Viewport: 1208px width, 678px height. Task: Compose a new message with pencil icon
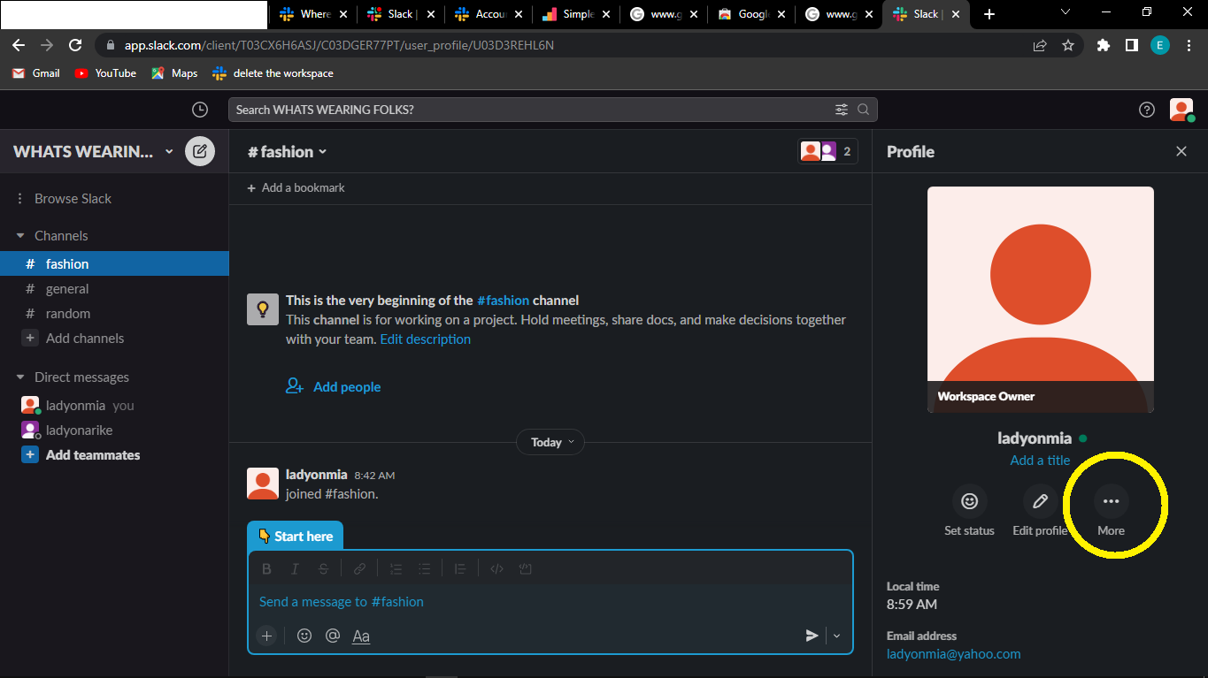[x=200, y=151]
